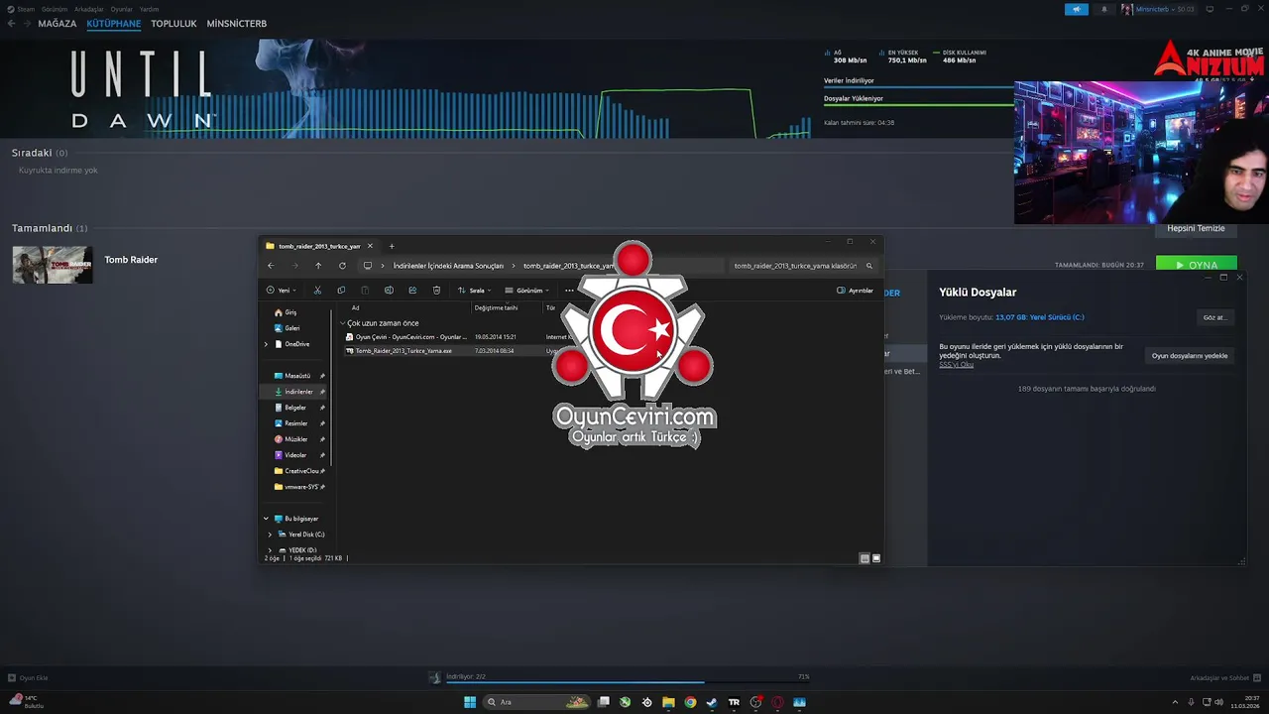
Task: Switch to Steam KÜTÜPHANE tab
Action: [x=113, y=24]
